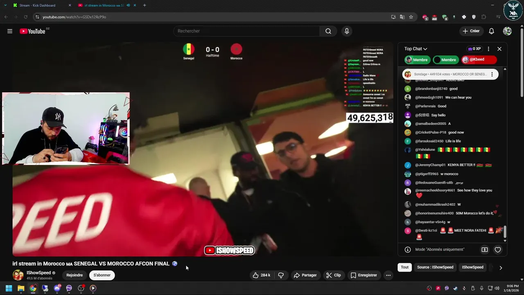This screenshot has height=295, width=524.
Task: Open volume control in system tray
Action: pos(497,288)
